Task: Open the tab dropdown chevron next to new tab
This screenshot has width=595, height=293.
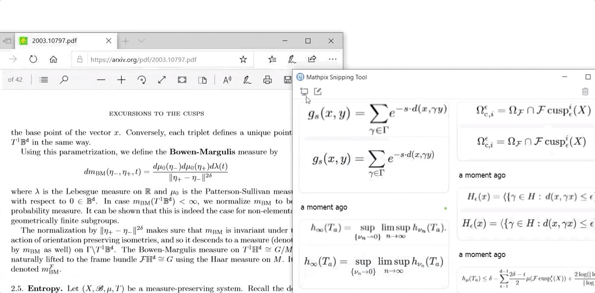Action: tap(141, 41)
